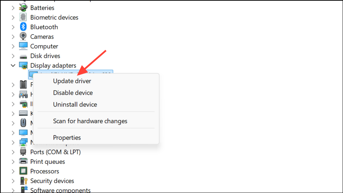The image size is (343, 193).
Task: Select the Software components tree item
Action: (x=61, y=190)
